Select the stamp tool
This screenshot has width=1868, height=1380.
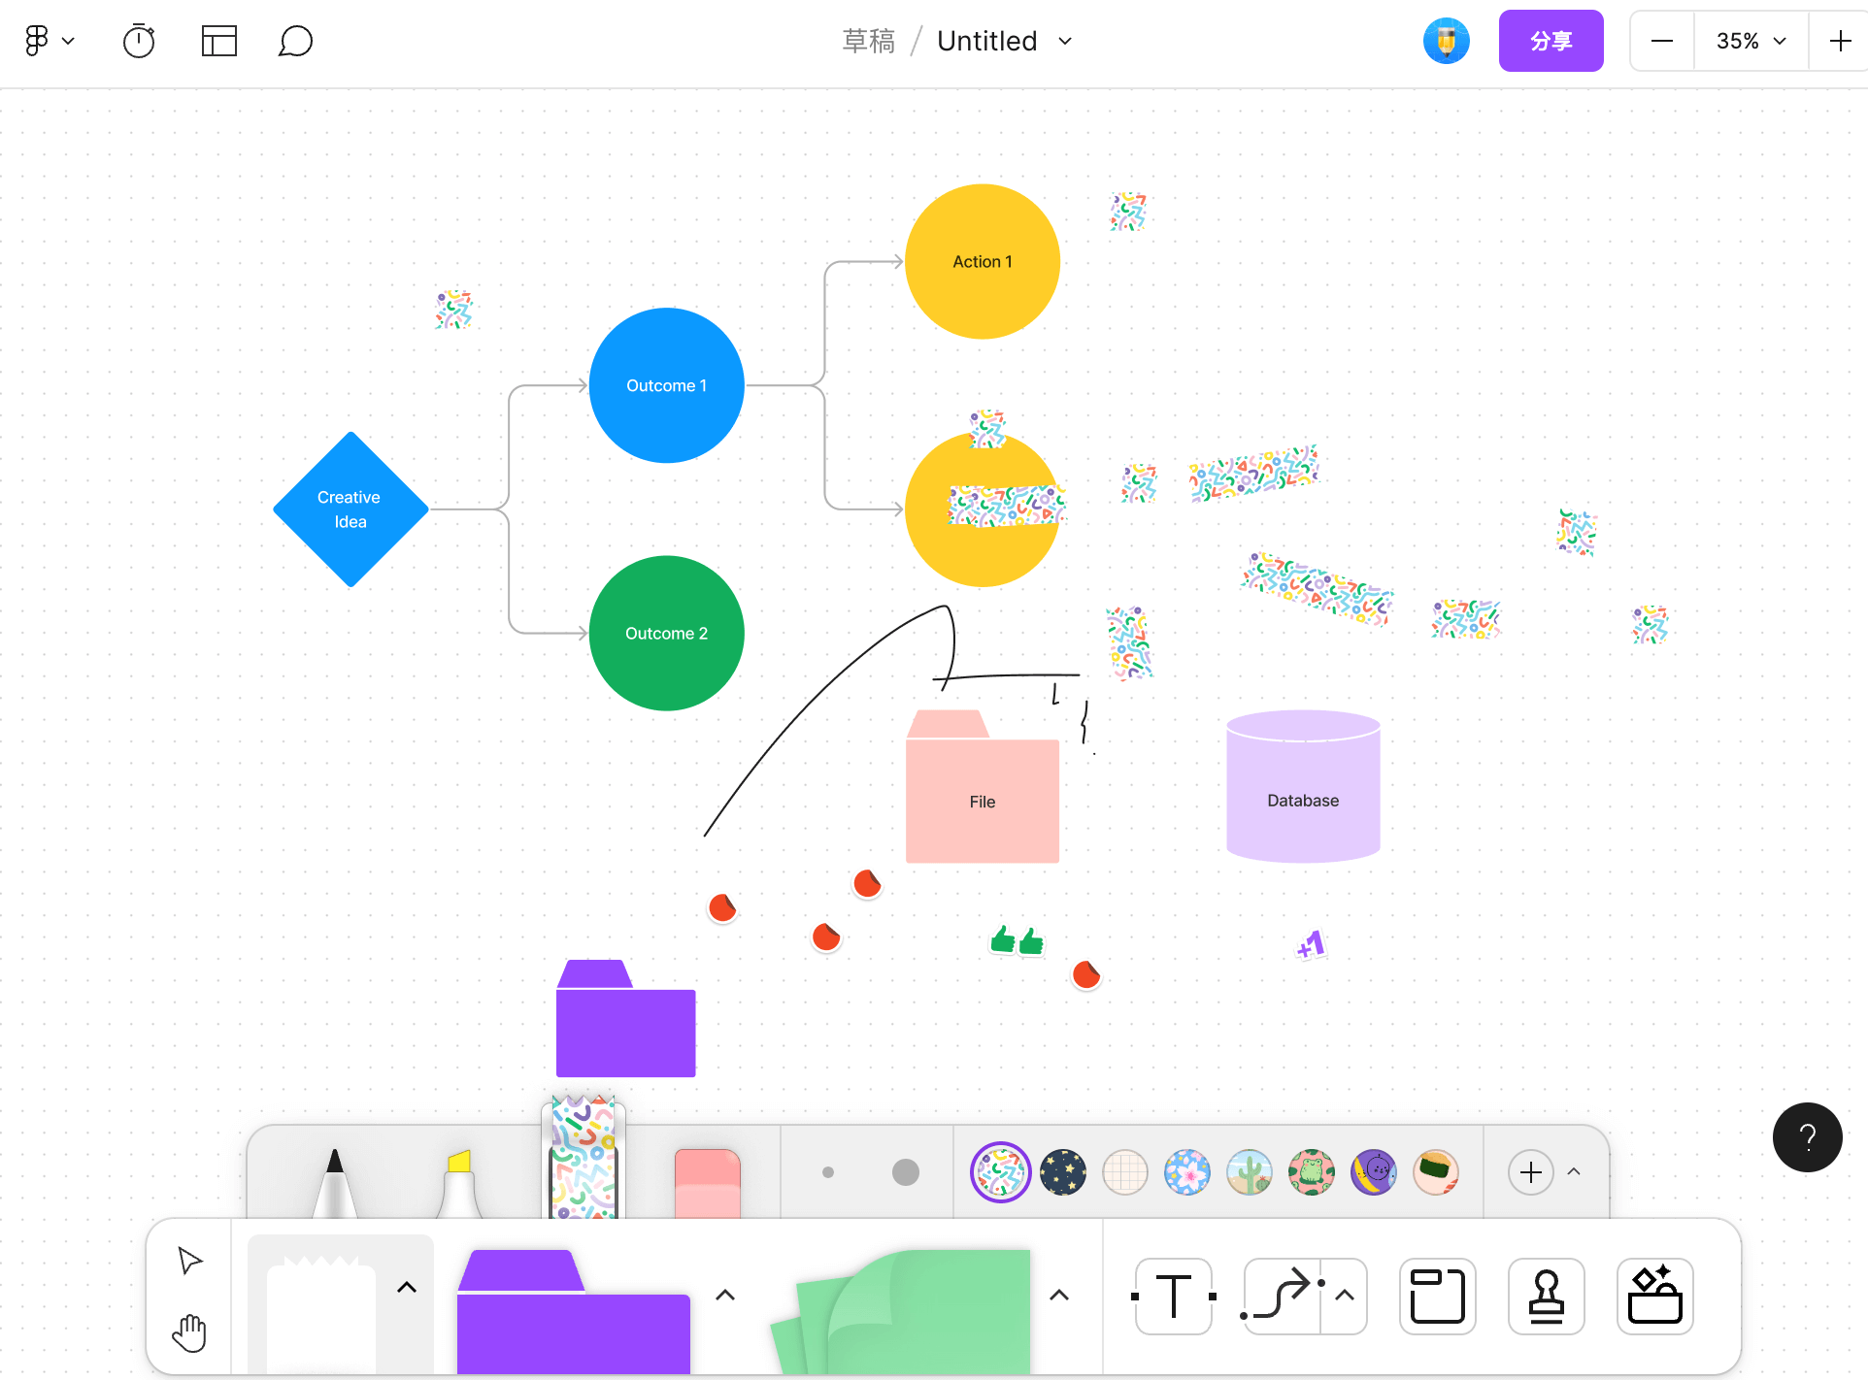(1546, 1297)
